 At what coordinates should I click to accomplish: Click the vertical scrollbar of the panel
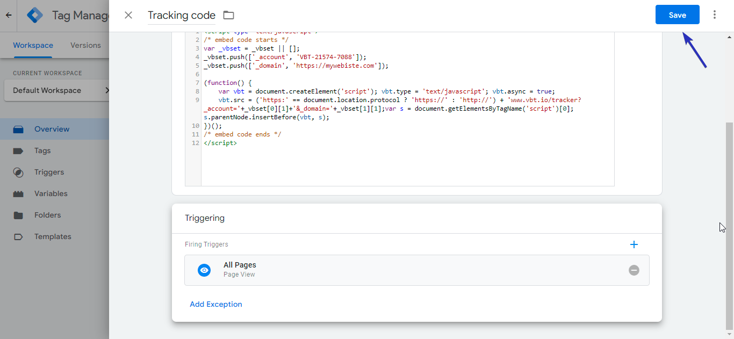point(729,226)
